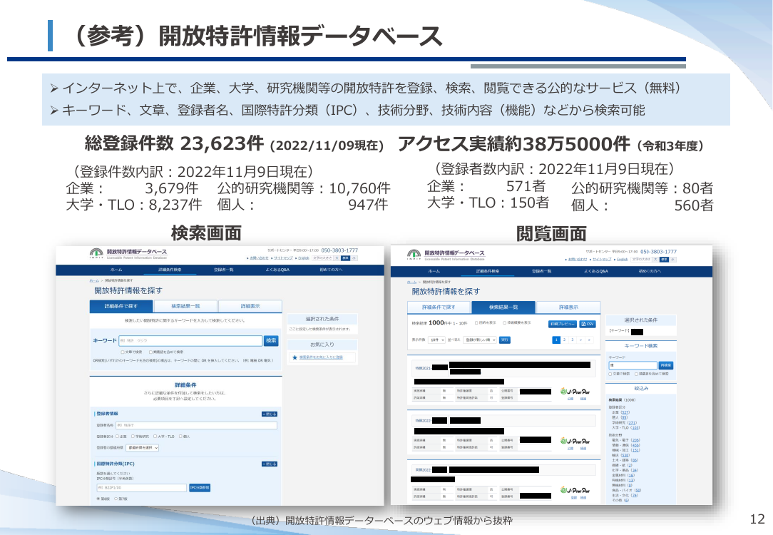Image resolution: width=773 pixels, height=535 pixels.
Task: Tick the 大学・TLO registrant type checkbox
Action: (155, 437)
